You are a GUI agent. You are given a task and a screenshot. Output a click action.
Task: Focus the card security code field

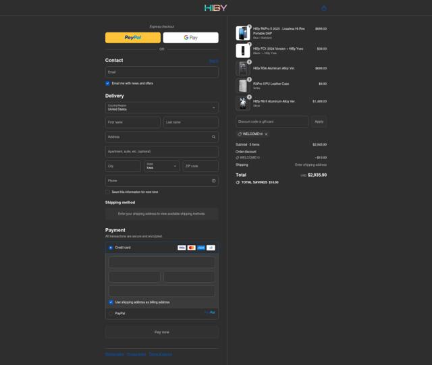190,277
